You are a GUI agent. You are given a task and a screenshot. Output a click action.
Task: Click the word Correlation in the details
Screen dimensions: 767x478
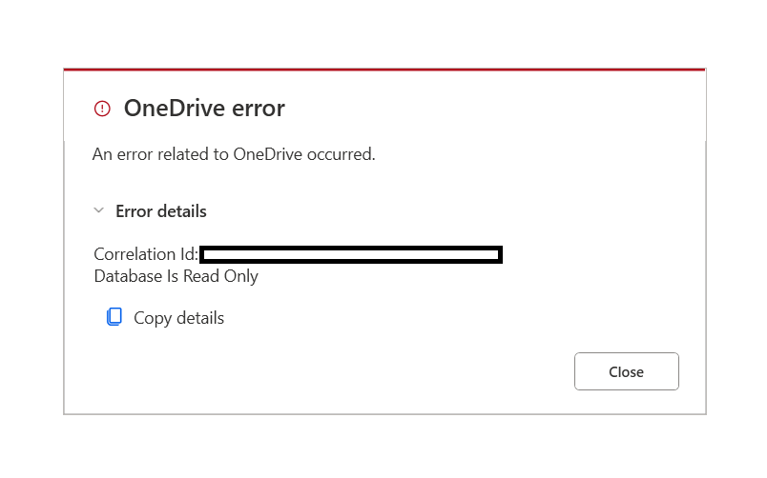[x=135, y=254]
